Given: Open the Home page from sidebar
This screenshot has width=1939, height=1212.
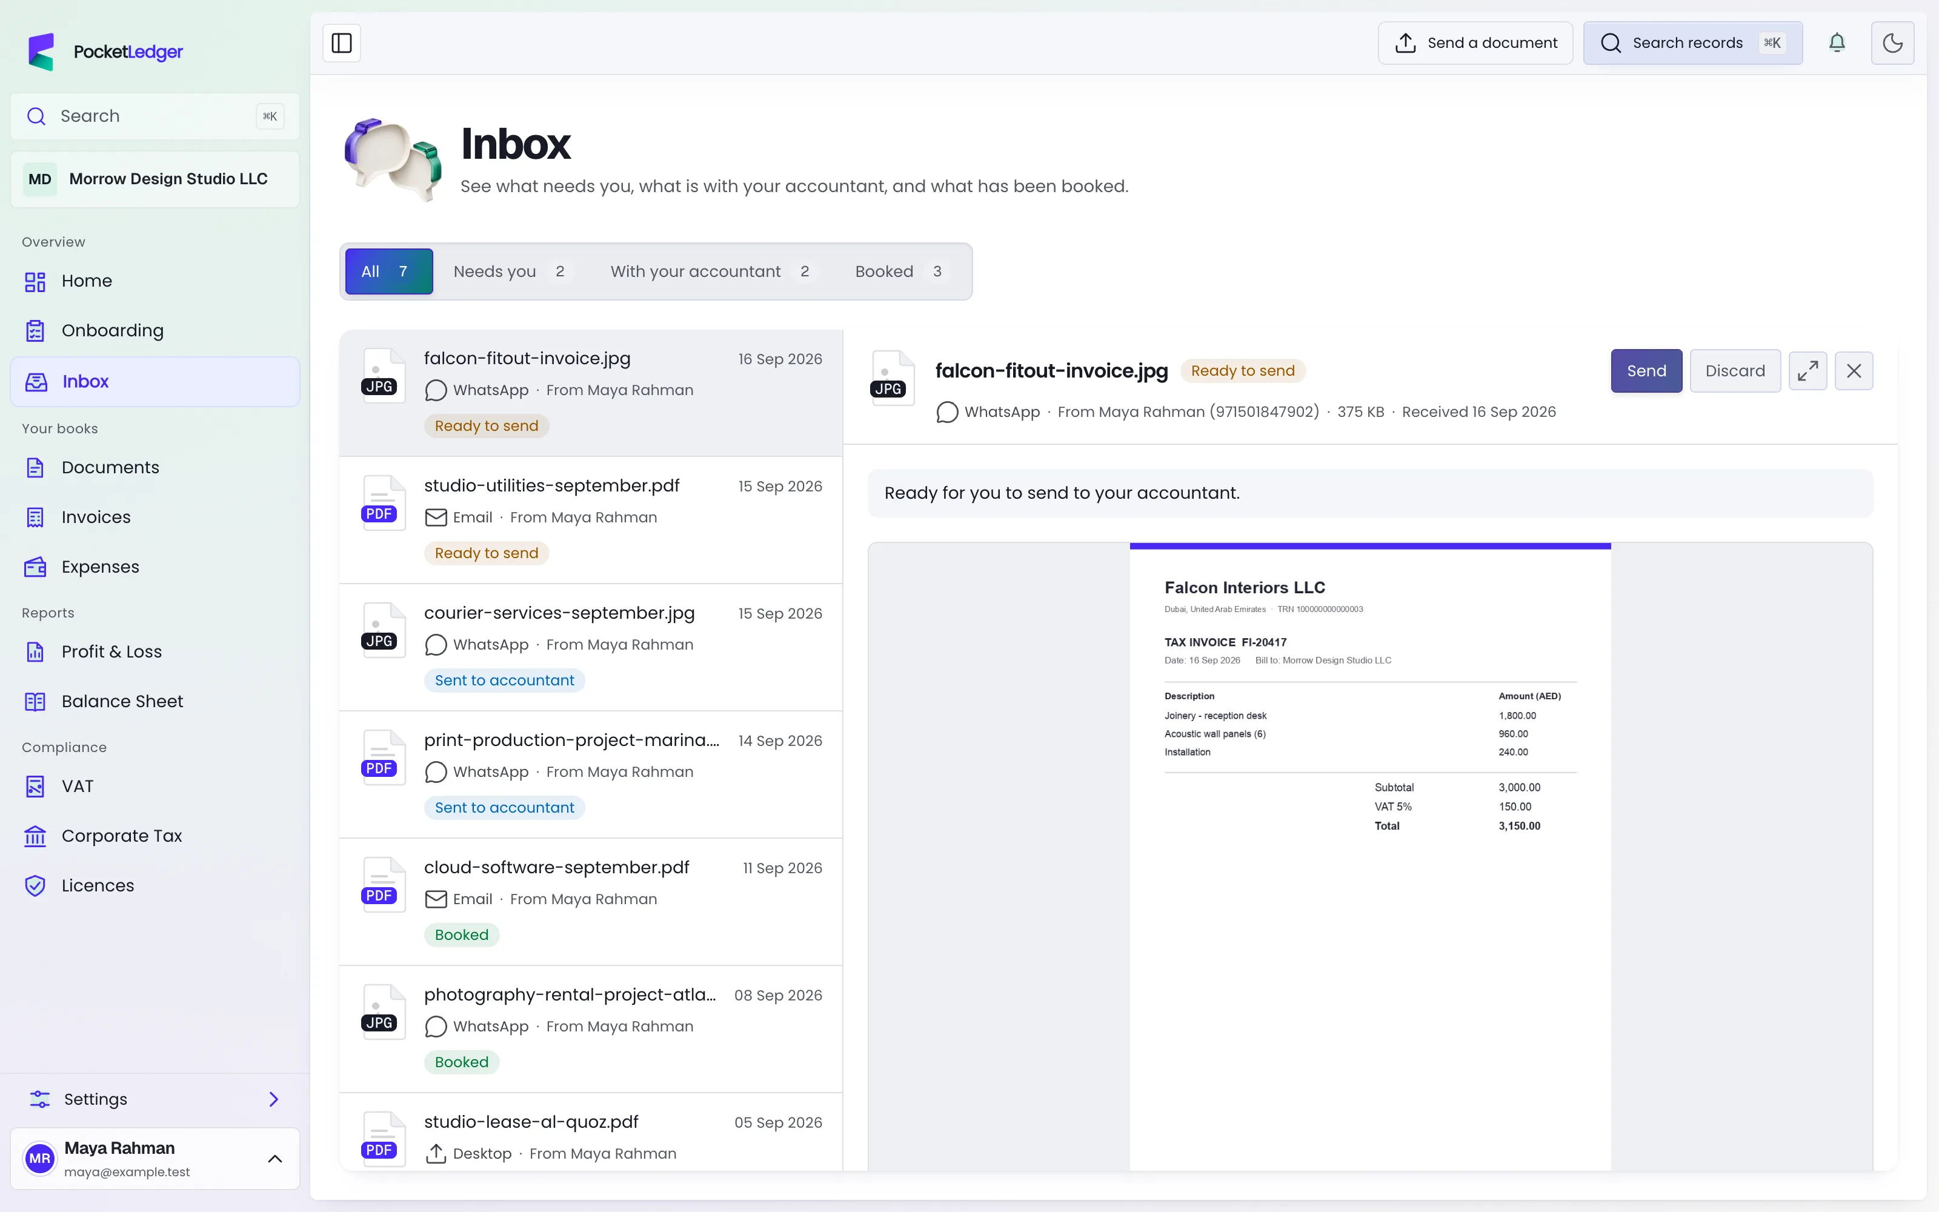Looking at the screenshot, I should 155,281.
